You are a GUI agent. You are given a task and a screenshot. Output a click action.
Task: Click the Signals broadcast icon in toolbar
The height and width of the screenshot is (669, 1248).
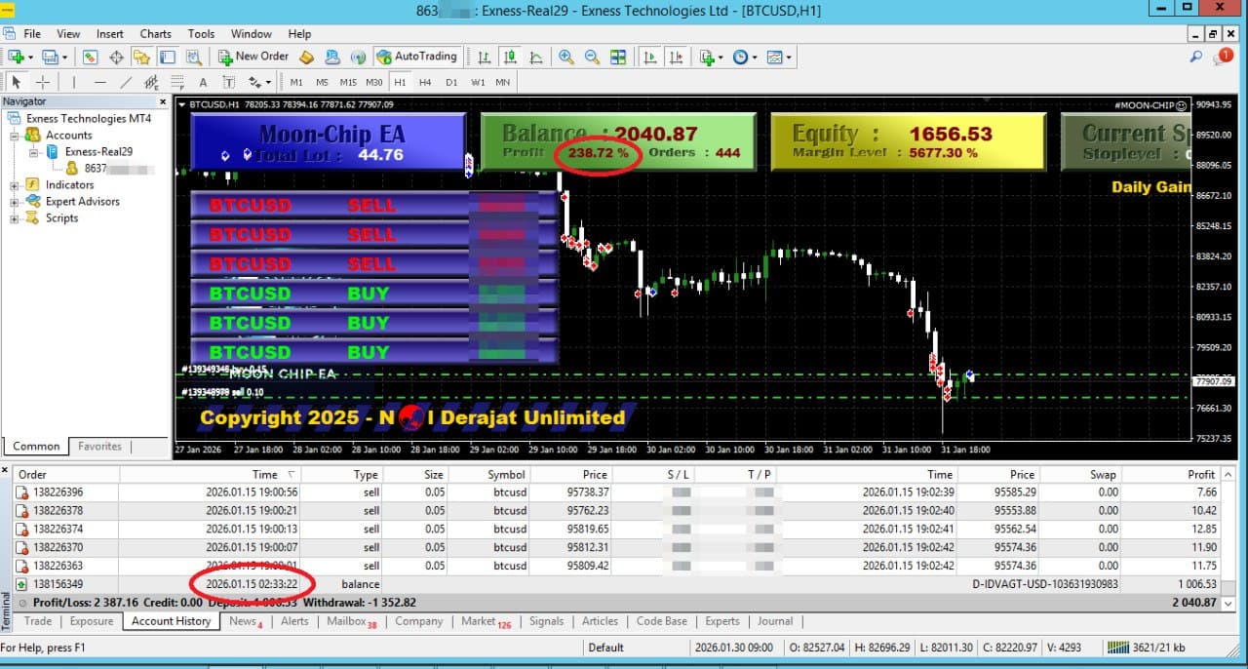pyautogui.click(x=360, y=56)
